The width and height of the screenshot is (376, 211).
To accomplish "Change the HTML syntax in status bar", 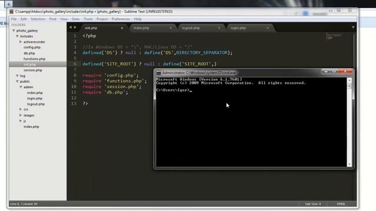I will 341,204.
